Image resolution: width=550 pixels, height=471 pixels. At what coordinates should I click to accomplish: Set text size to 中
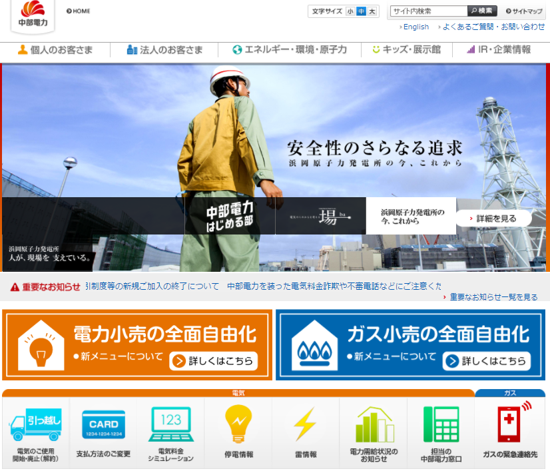point(361,11)
